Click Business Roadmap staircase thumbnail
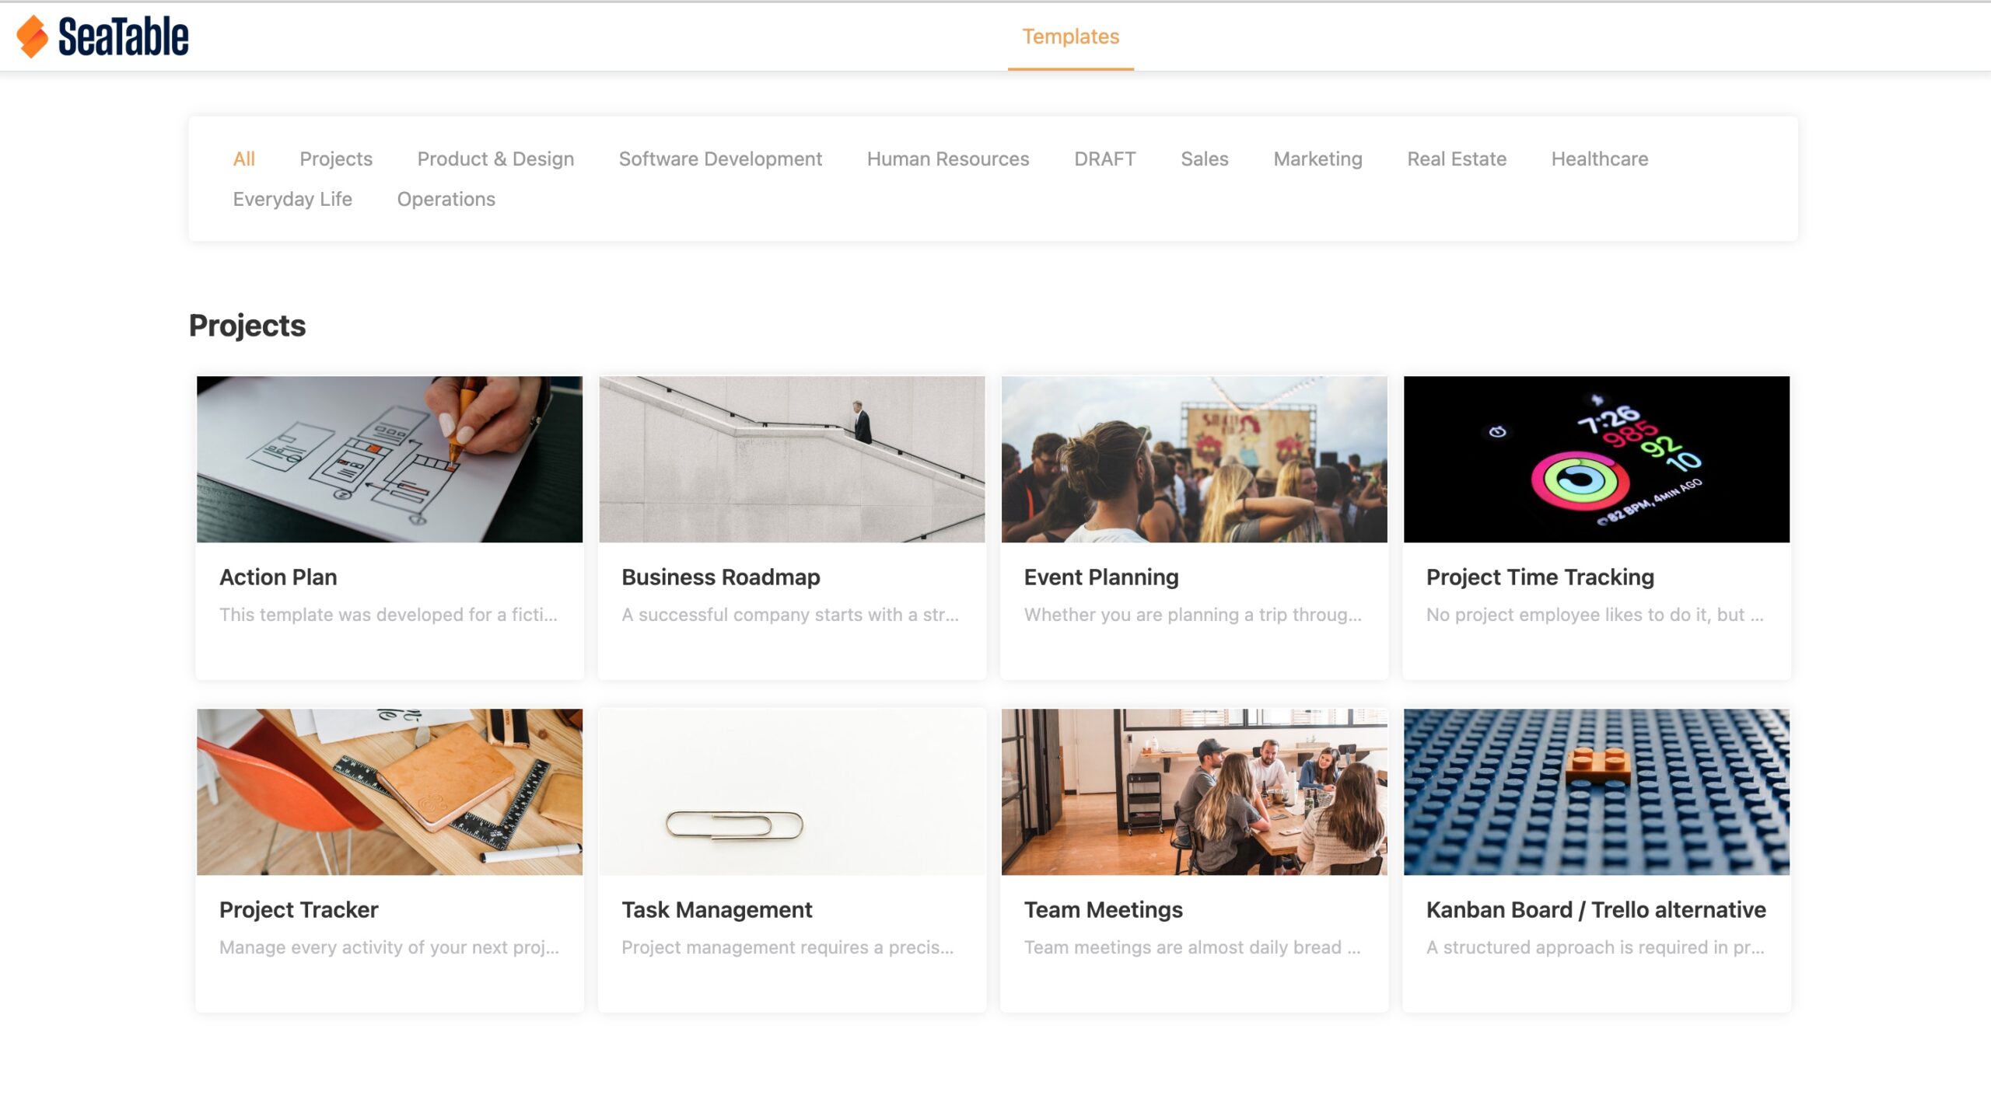Image resolution: width=1991 pixels, height=1095 pixels. click(792, 459)
